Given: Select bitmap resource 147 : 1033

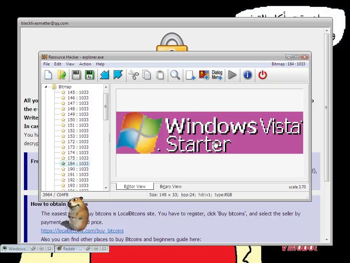Looking at the screenshot, I should pos(78,103).
